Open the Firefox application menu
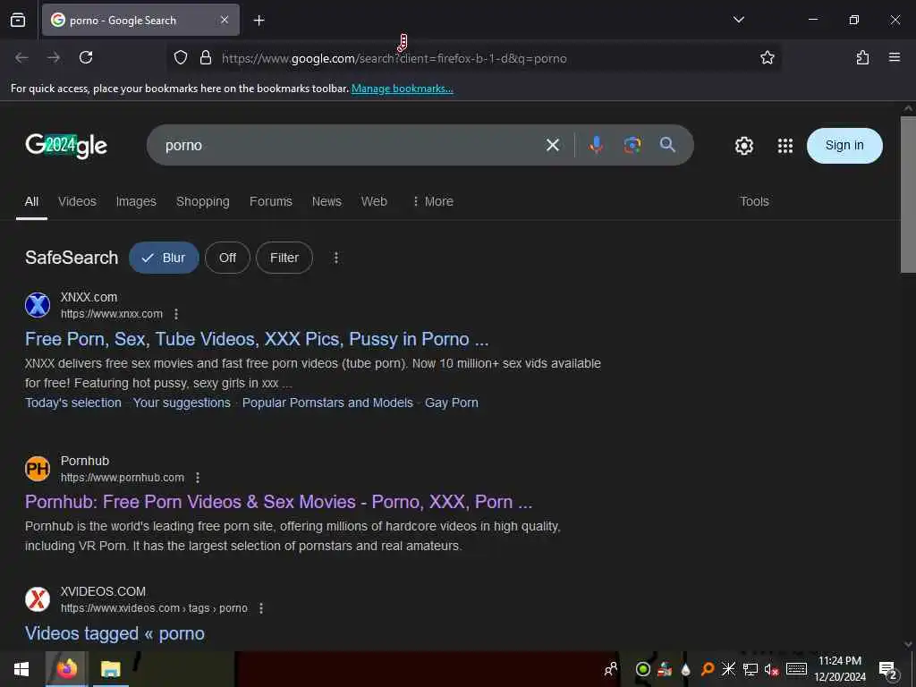Screen dimensions: 916x687 click(895, 57)
